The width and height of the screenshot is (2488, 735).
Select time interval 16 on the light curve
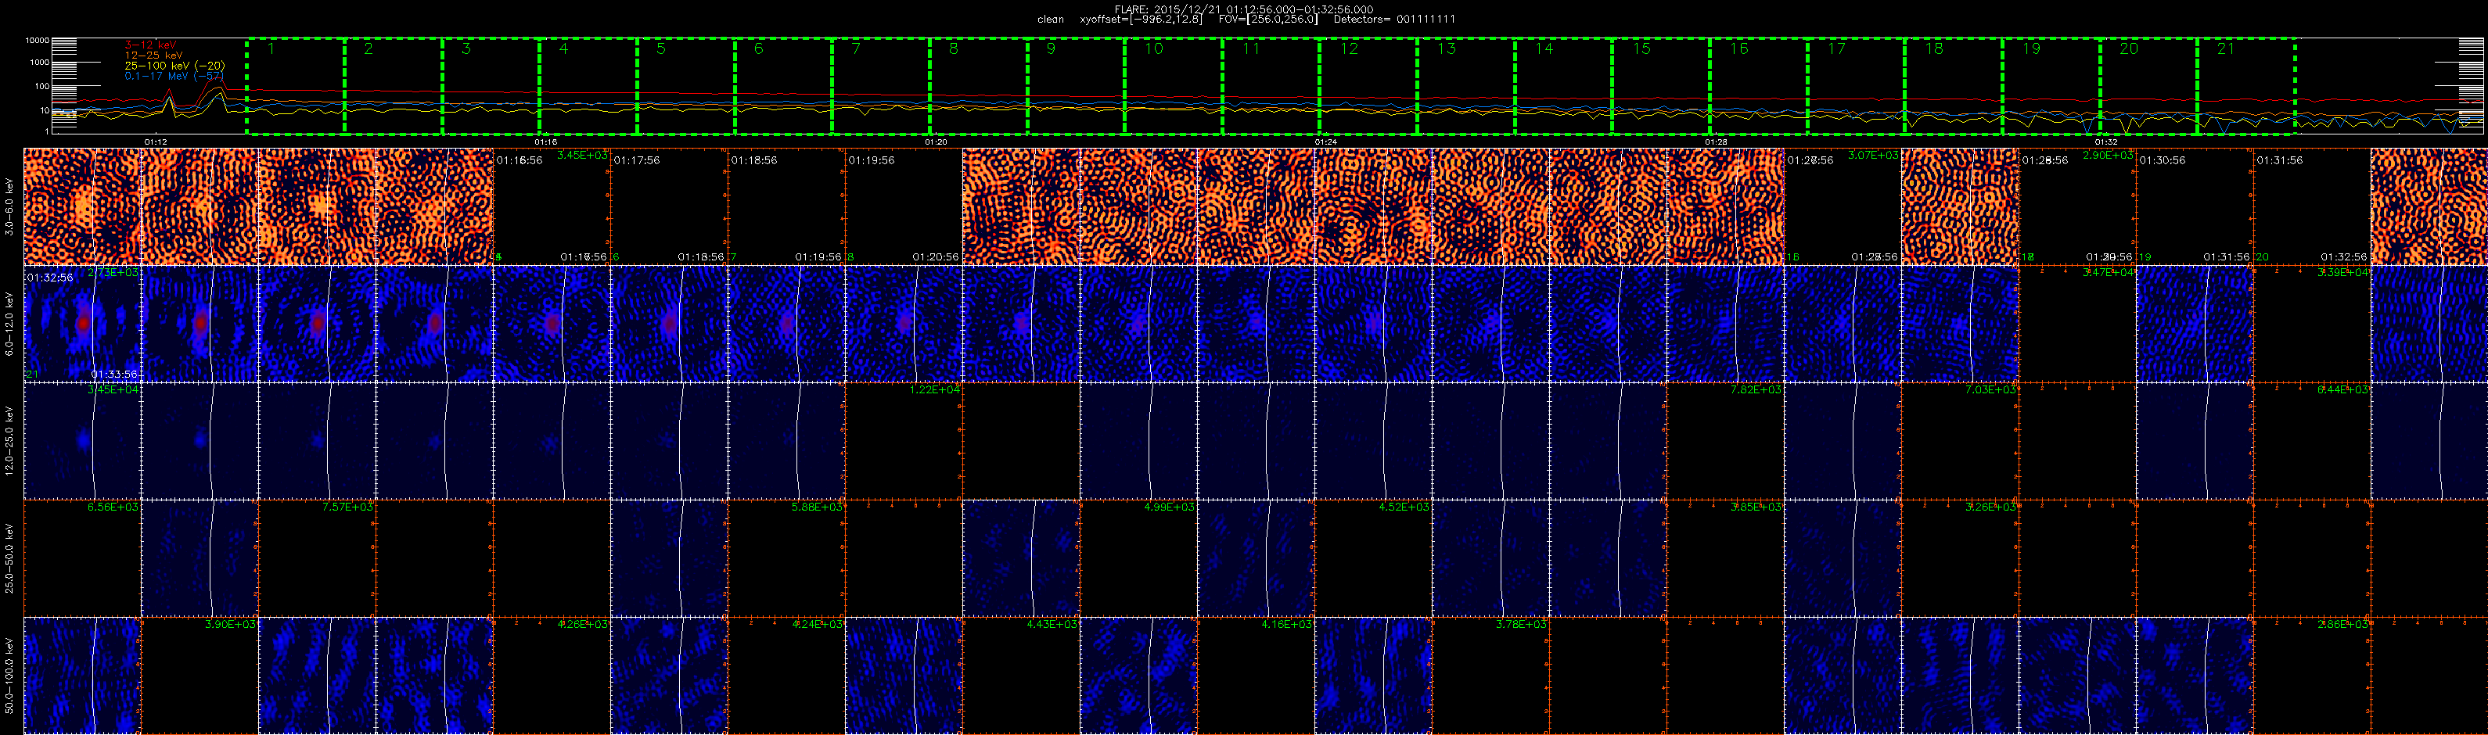(1759, 87)
